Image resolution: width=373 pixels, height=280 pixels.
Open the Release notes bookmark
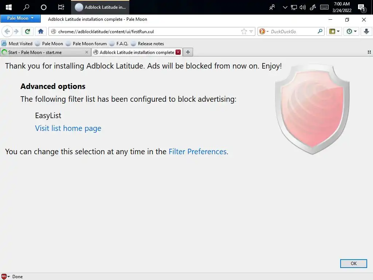coord(147,44)
